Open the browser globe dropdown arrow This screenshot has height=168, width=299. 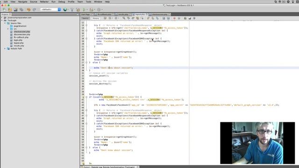(x=68, y=9)
